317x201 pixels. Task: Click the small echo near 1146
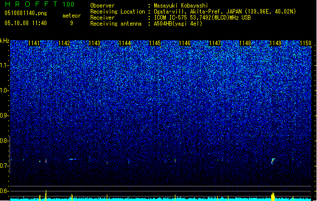pos(175,160)
